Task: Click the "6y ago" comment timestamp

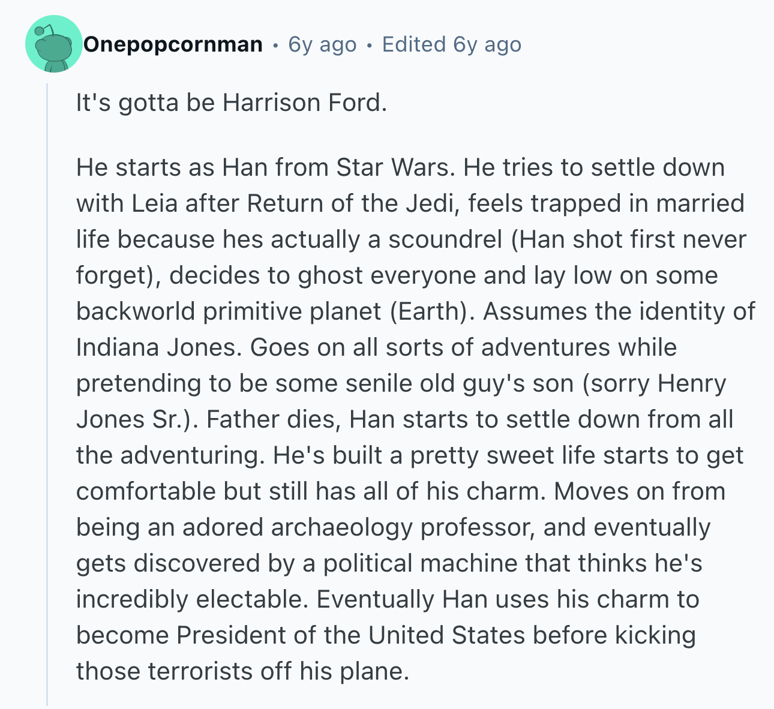Action: (x=322, y=44)
